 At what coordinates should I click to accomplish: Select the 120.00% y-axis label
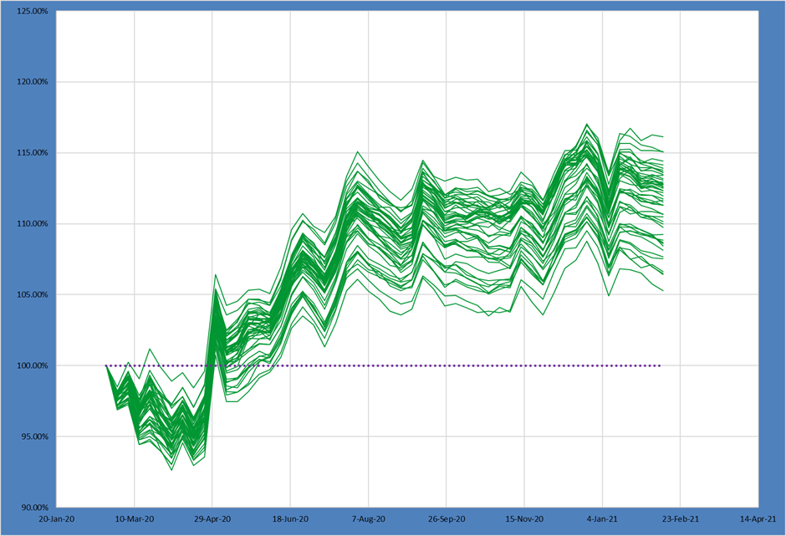pos(33,82)
